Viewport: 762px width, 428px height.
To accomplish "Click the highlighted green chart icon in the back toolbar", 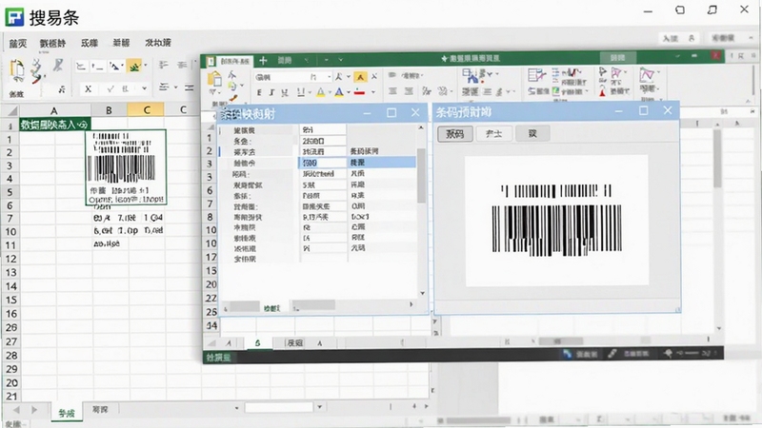I will coord(134,66).
